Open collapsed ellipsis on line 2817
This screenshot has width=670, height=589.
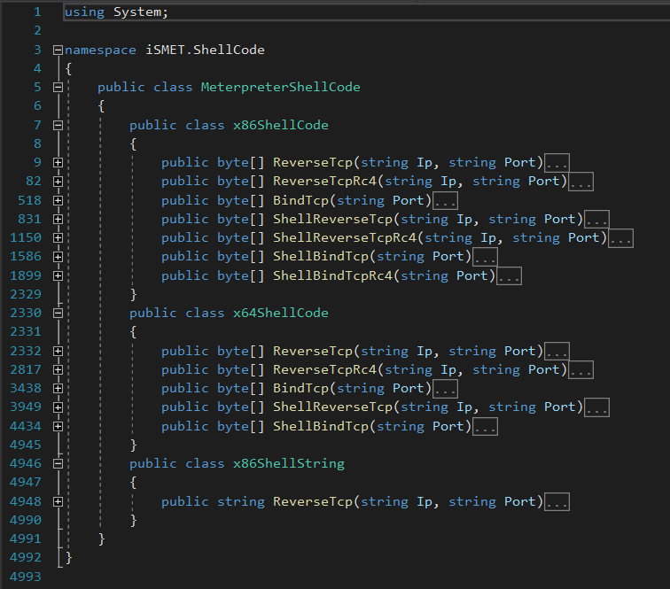(580, 370)
